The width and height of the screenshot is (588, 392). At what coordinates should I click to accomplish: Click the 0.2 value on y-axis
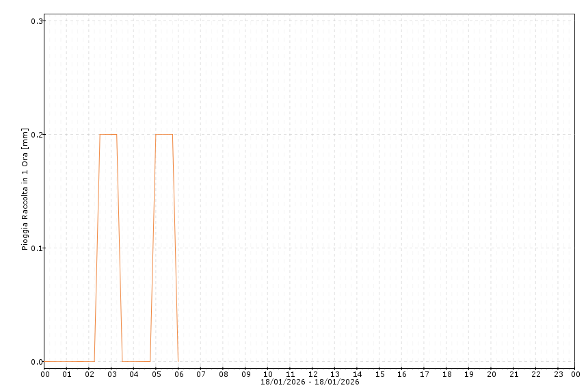37,135
